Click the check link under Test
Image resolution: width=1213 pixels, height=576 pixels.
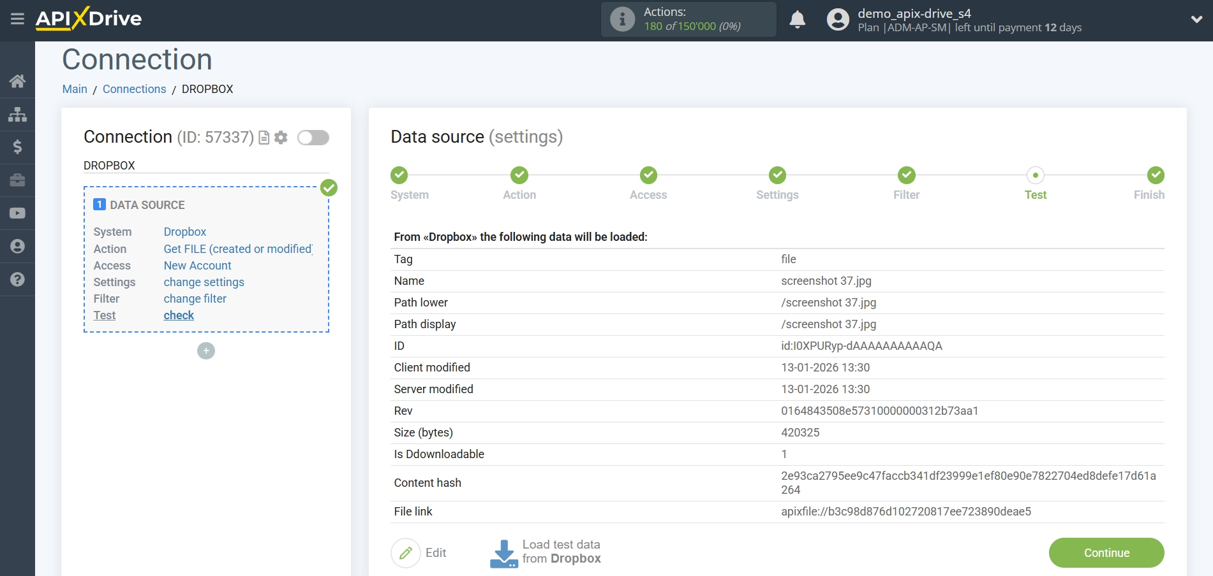tap(179, 315)
